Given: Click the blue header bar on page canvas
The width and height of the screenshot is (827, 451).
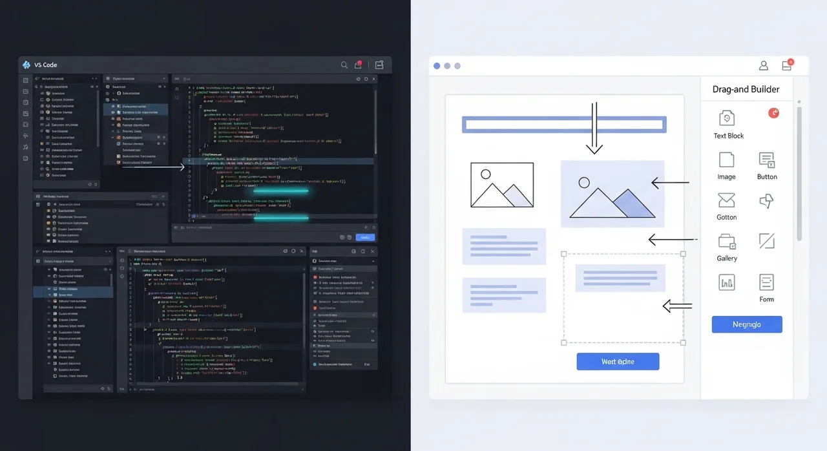Looking at the screenshot, I should coord(563,125).
